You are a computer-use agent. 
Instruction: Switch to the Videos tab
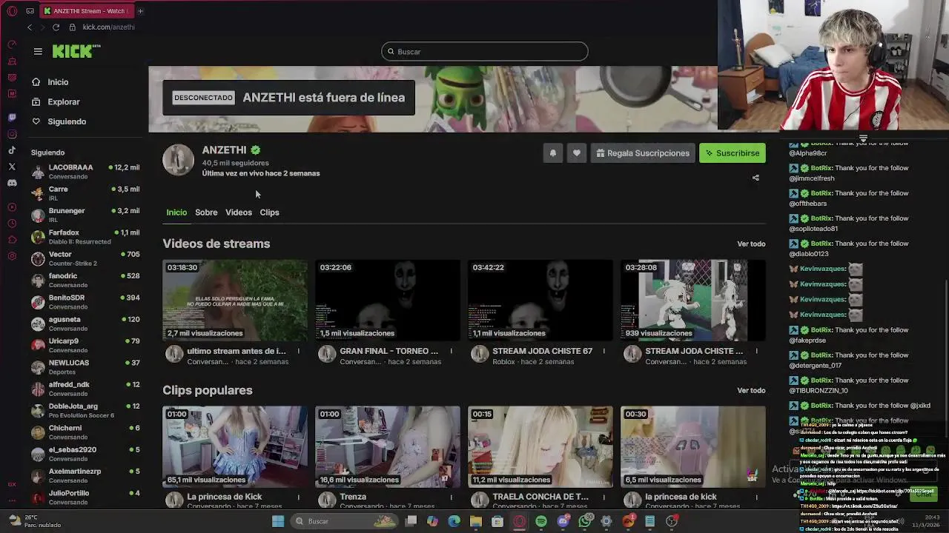coord(239,212)
